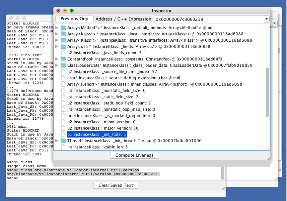
Task: Expand the Array<u2>* _fields tree node
Action: click(57, 47)
